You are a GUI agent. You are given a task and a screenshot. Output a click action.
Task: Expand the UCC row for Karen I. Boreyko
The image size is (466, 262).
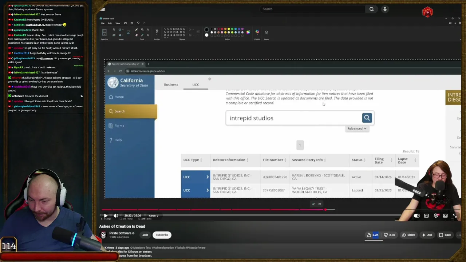pyautogui.click(x=196, y=177)
